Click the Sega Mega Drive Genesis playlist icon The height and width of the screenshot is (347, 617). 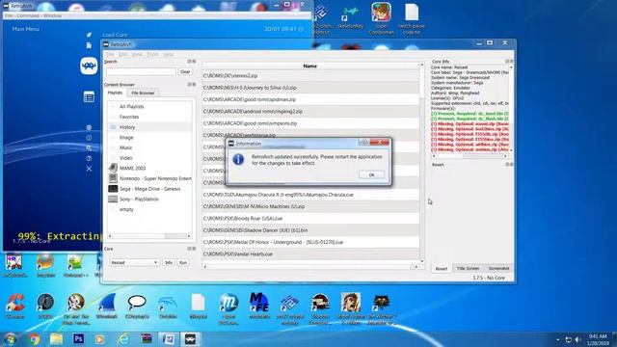coord(113,189)
